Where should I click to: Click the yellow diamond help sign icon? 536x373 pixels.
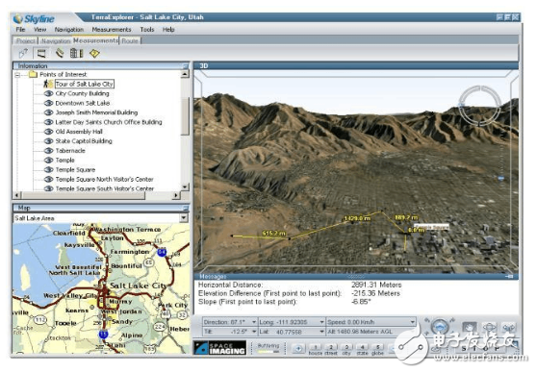click(94, 53)
